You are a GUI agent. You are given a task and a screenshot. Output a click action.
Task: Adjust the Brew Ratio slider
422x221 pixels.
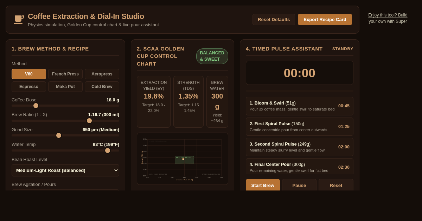pyautogui.click(x=65, y=121)
